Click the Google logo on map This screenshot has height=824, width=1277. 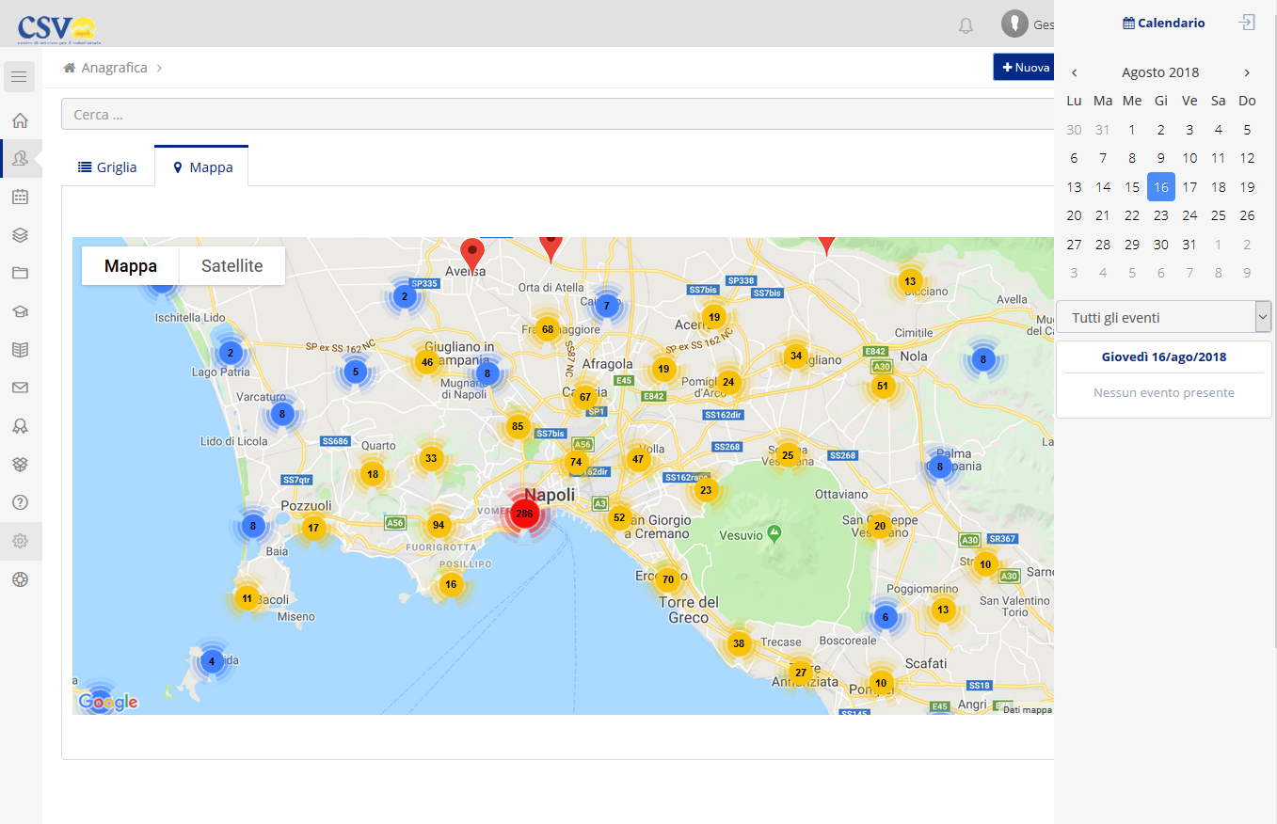coord(108,702)
